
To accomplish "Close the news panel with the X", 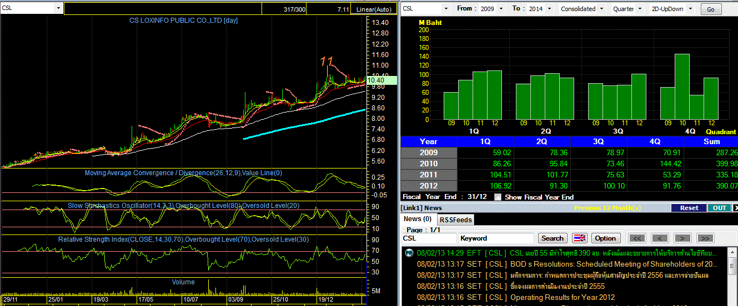I will point(736,208).
